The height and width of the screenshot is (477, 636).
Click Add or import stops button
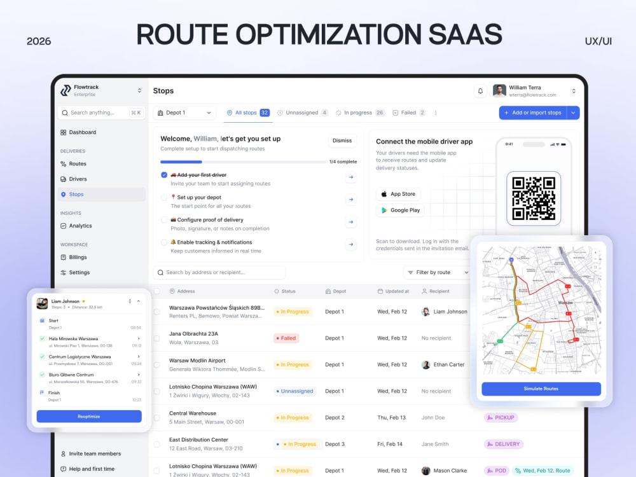[532, 113]
